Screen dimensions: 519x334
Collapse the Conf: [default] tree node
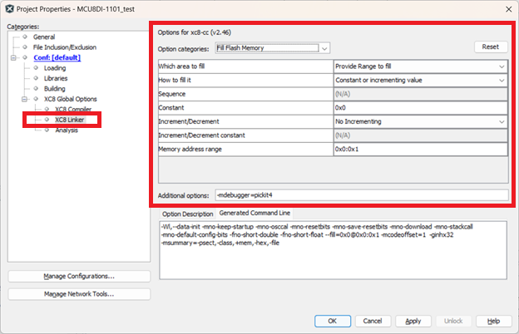(x=14, y=58)
